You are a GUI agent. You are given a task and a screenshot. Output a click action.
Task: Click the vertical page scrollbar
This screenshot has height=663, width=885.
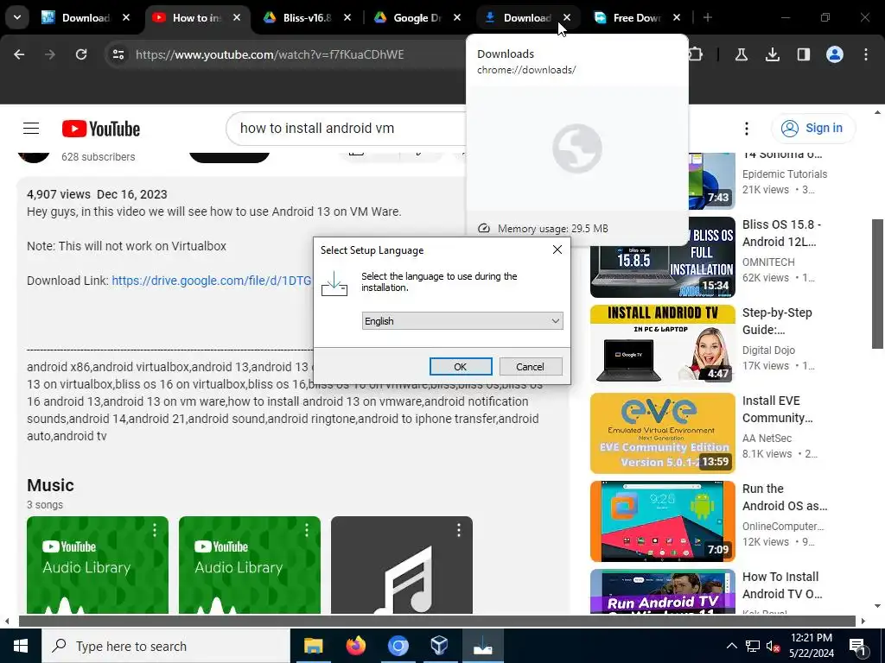877,285
